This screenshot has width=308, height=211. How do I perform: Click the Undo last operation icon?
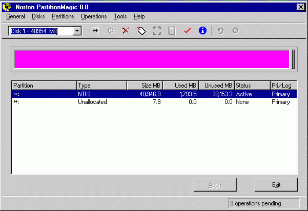[x=221, y=31]
